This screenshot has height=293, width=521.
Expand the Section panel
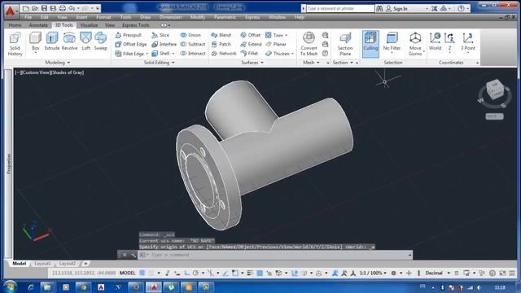click(x=343, y=63)
